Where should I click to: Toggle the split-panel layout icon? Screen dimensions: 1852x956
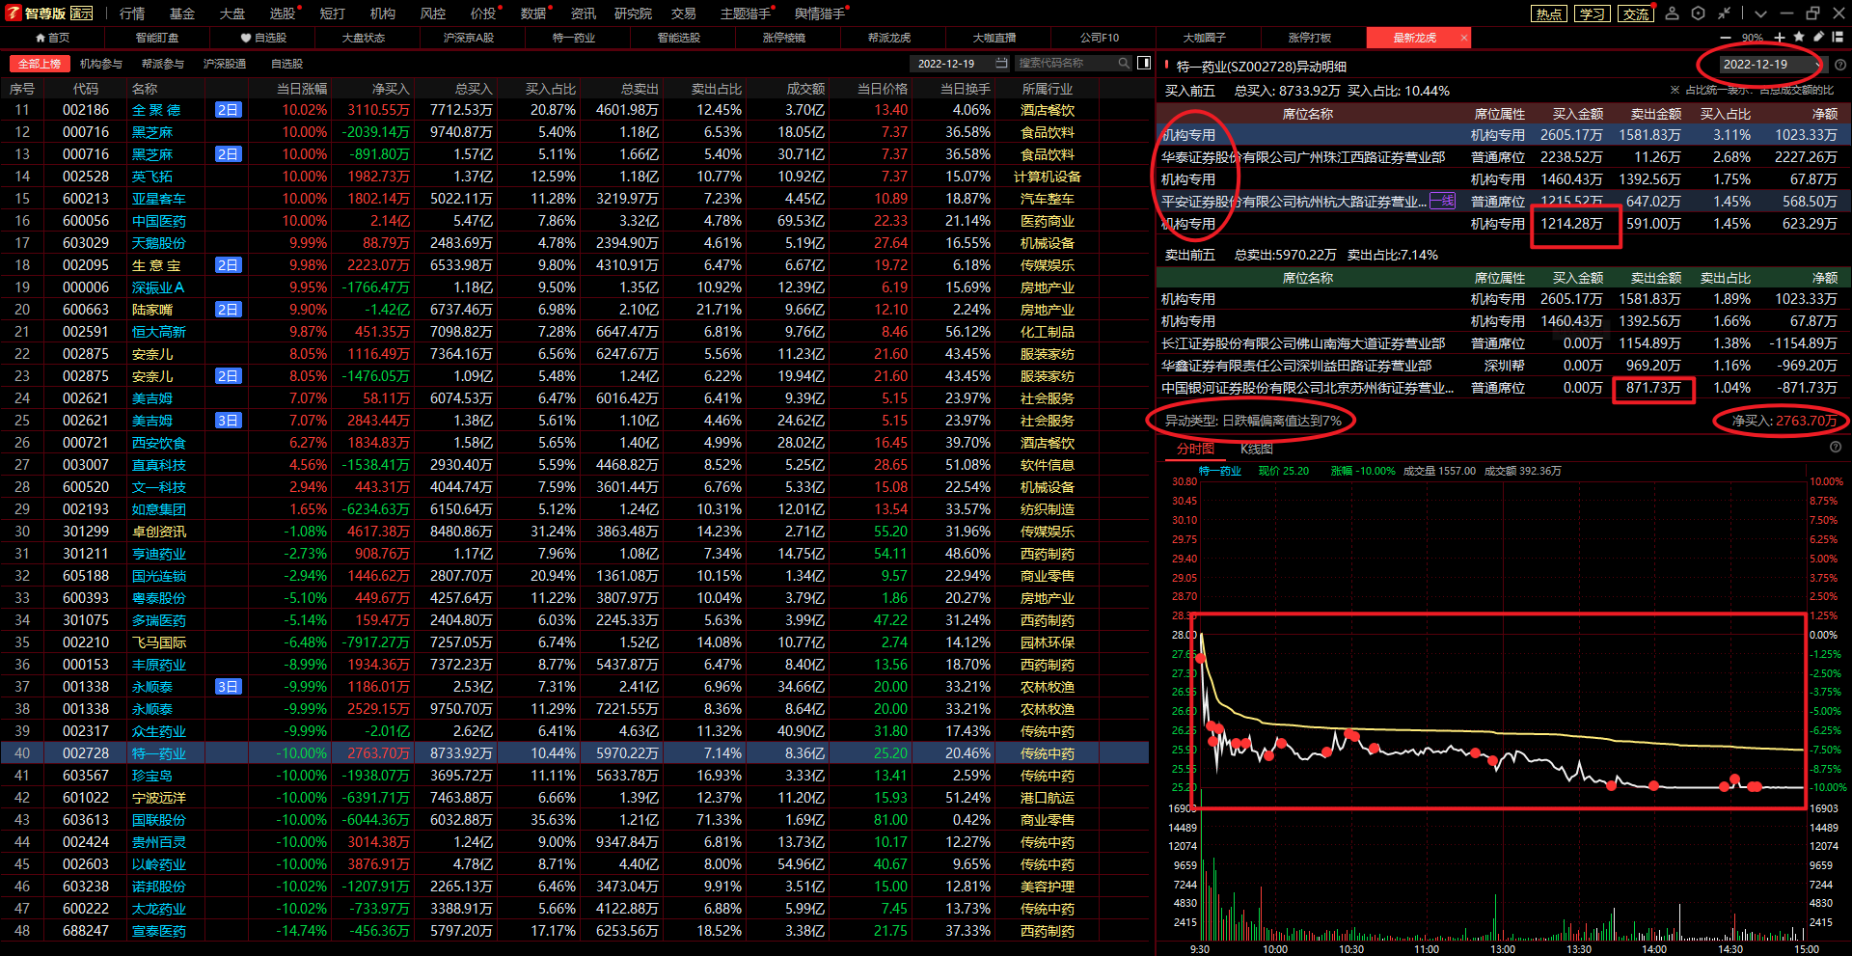pos(1144,63)
